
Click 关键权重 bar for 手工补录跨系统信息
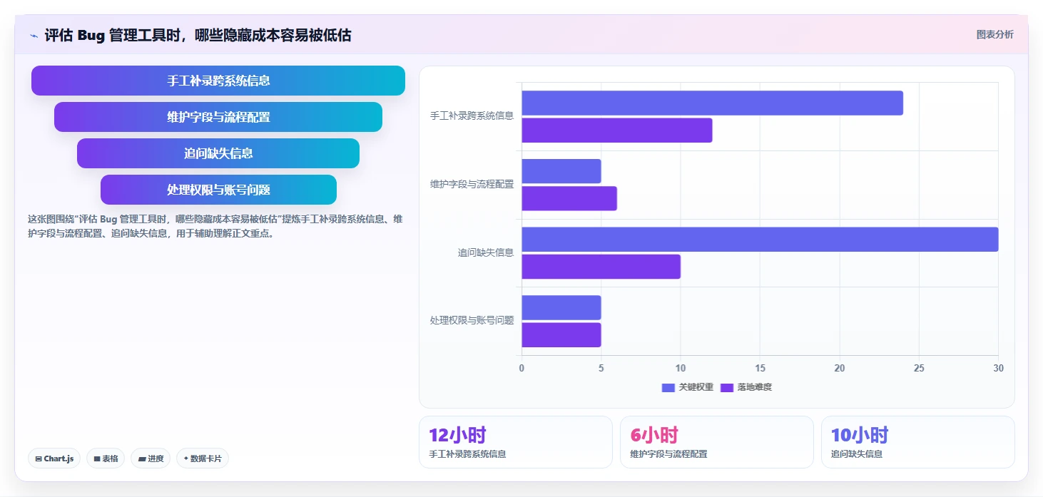click(712, 103)
